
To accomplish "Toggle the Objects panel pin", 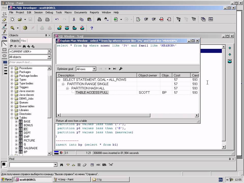I will point(46,35).
